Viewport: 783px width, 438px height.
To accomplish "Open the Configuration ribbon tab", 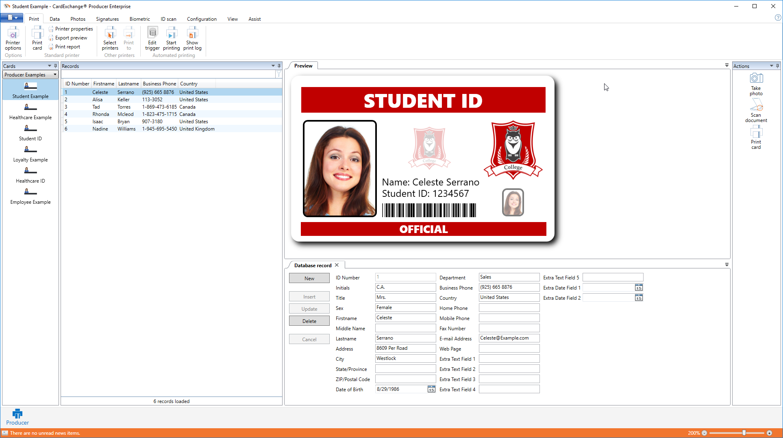I will (x=202, y=19).
